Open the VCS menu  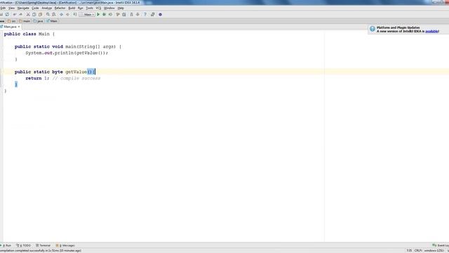point(98,8)
